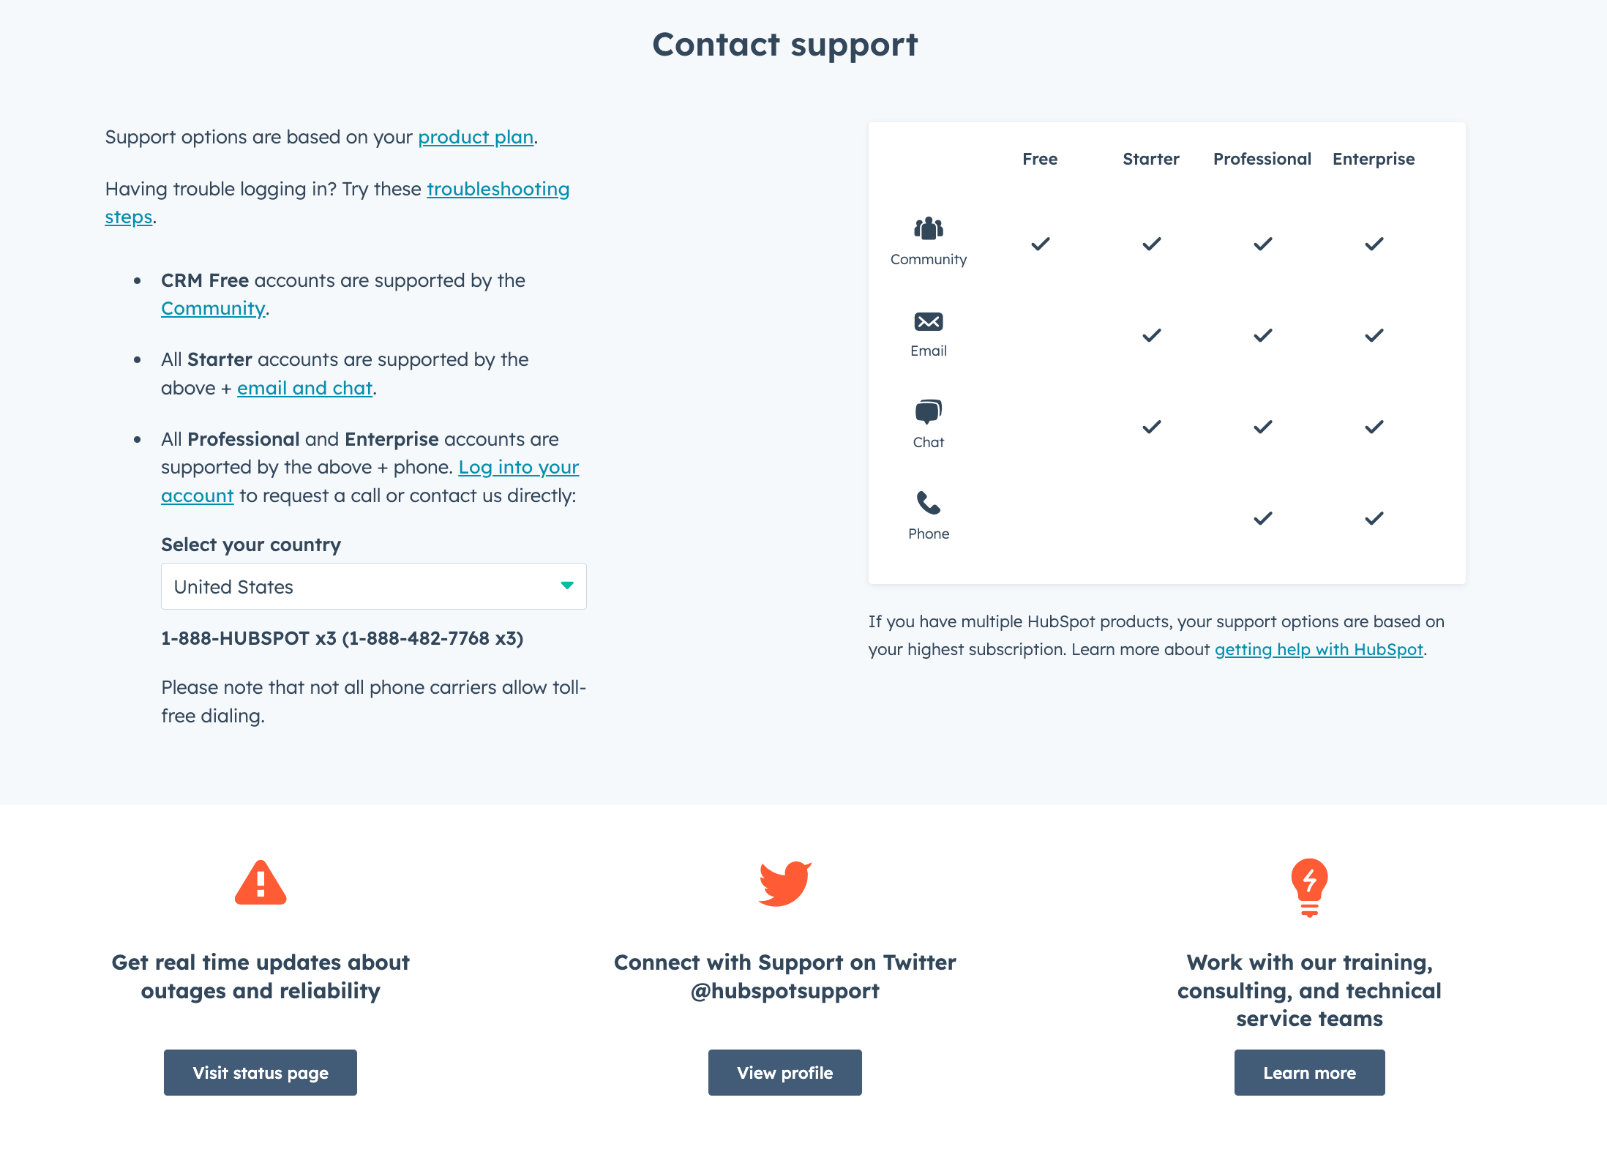Click the Email envelope icon
Screen dimensions: 1607x1152
tap(928, 321)
